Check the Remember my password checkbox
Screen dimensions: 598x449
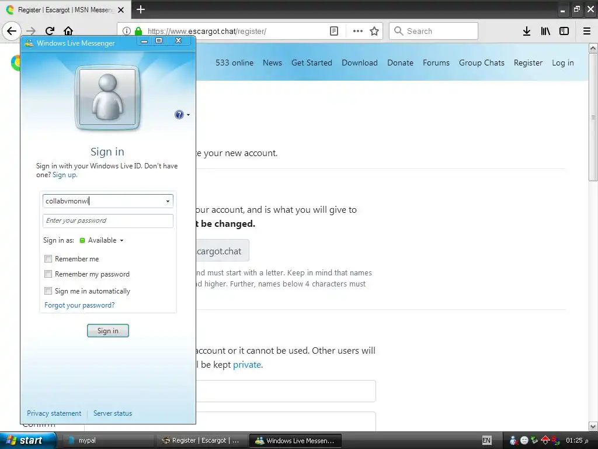pyautogui.click(x=48, y=274)
